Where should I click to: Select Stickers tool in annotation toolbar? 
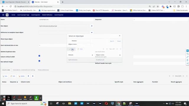pos(25,98)
